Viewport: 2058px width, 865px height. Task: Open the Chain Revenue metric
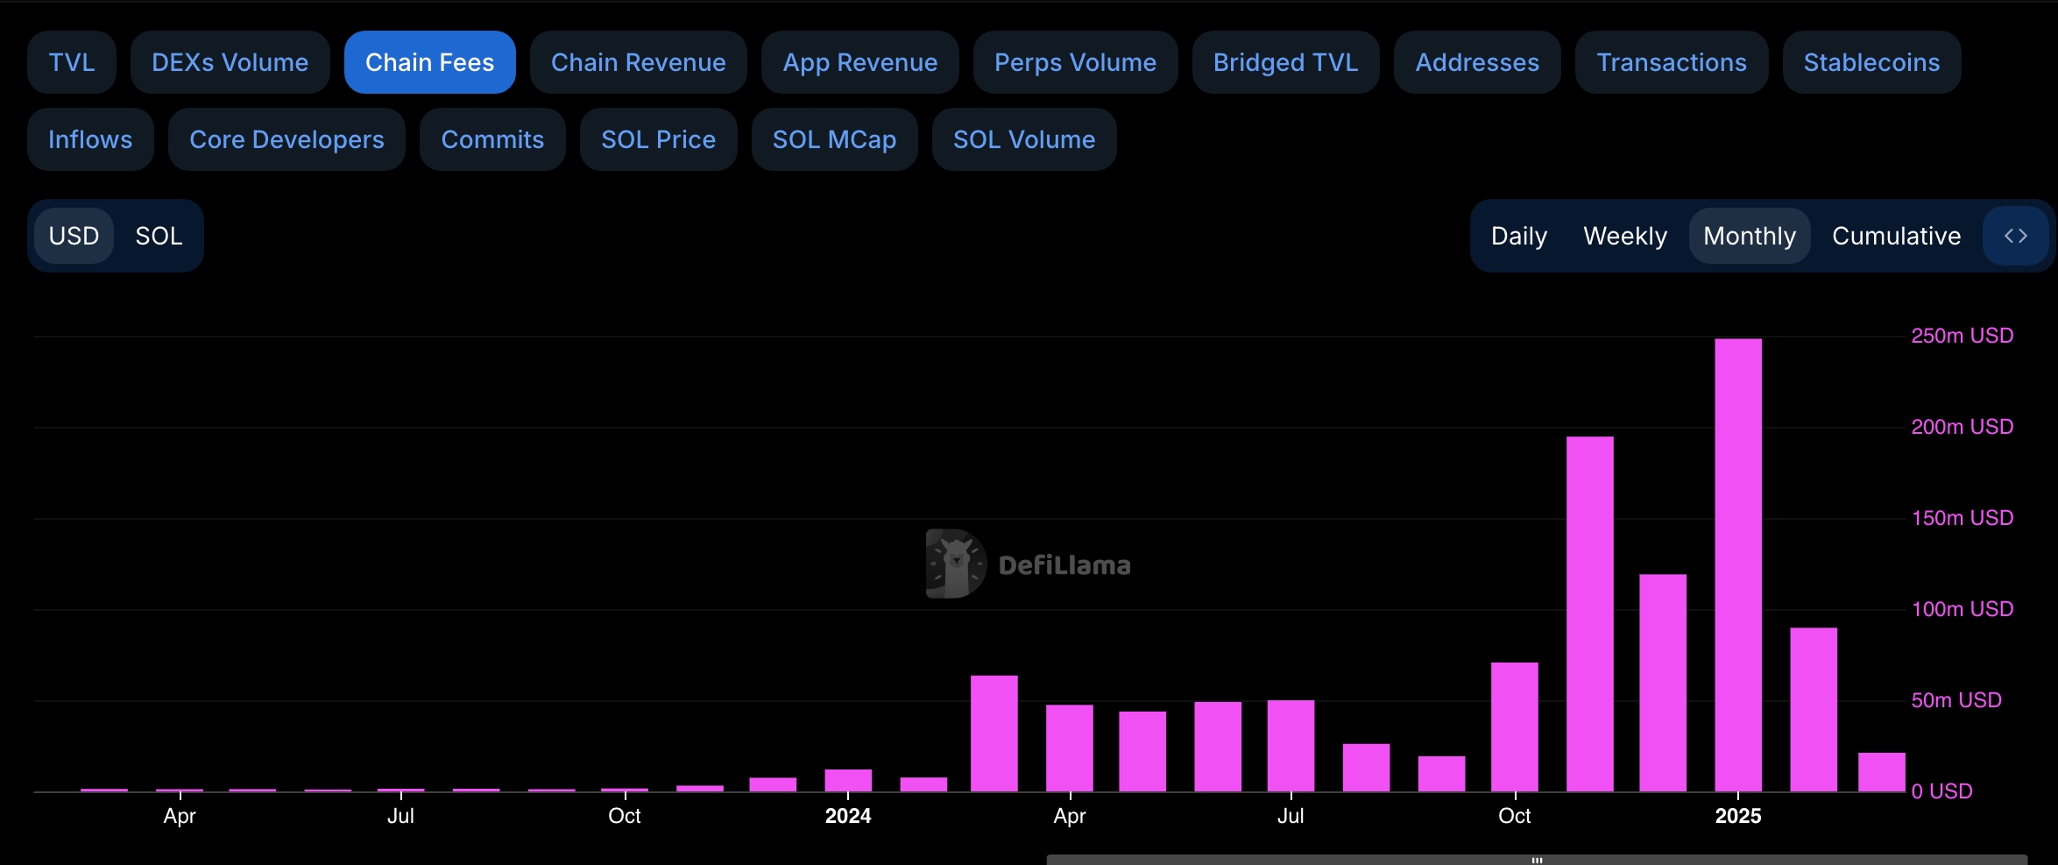click(638, 61)
